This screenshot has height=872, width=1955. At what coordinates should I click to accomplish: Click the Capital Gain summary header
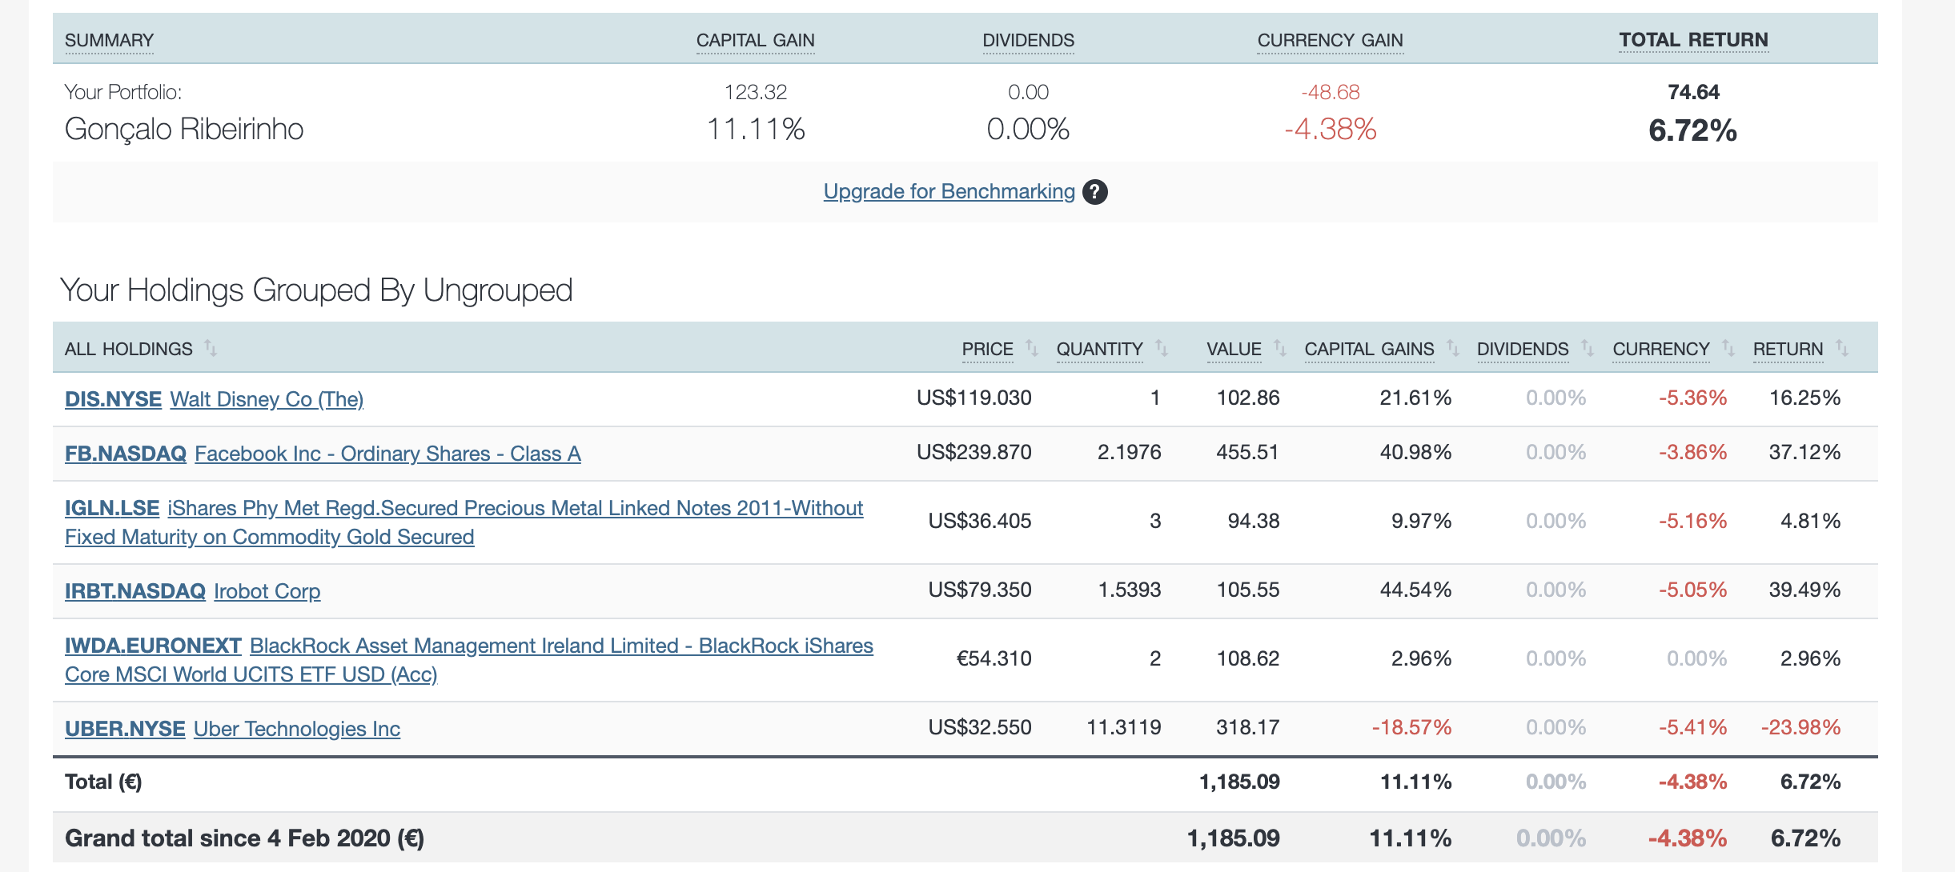pyautogui.click(x=755, y=40)
